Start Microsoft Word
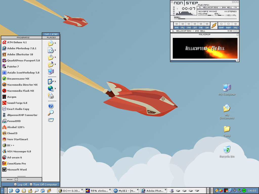 point(21,169)
